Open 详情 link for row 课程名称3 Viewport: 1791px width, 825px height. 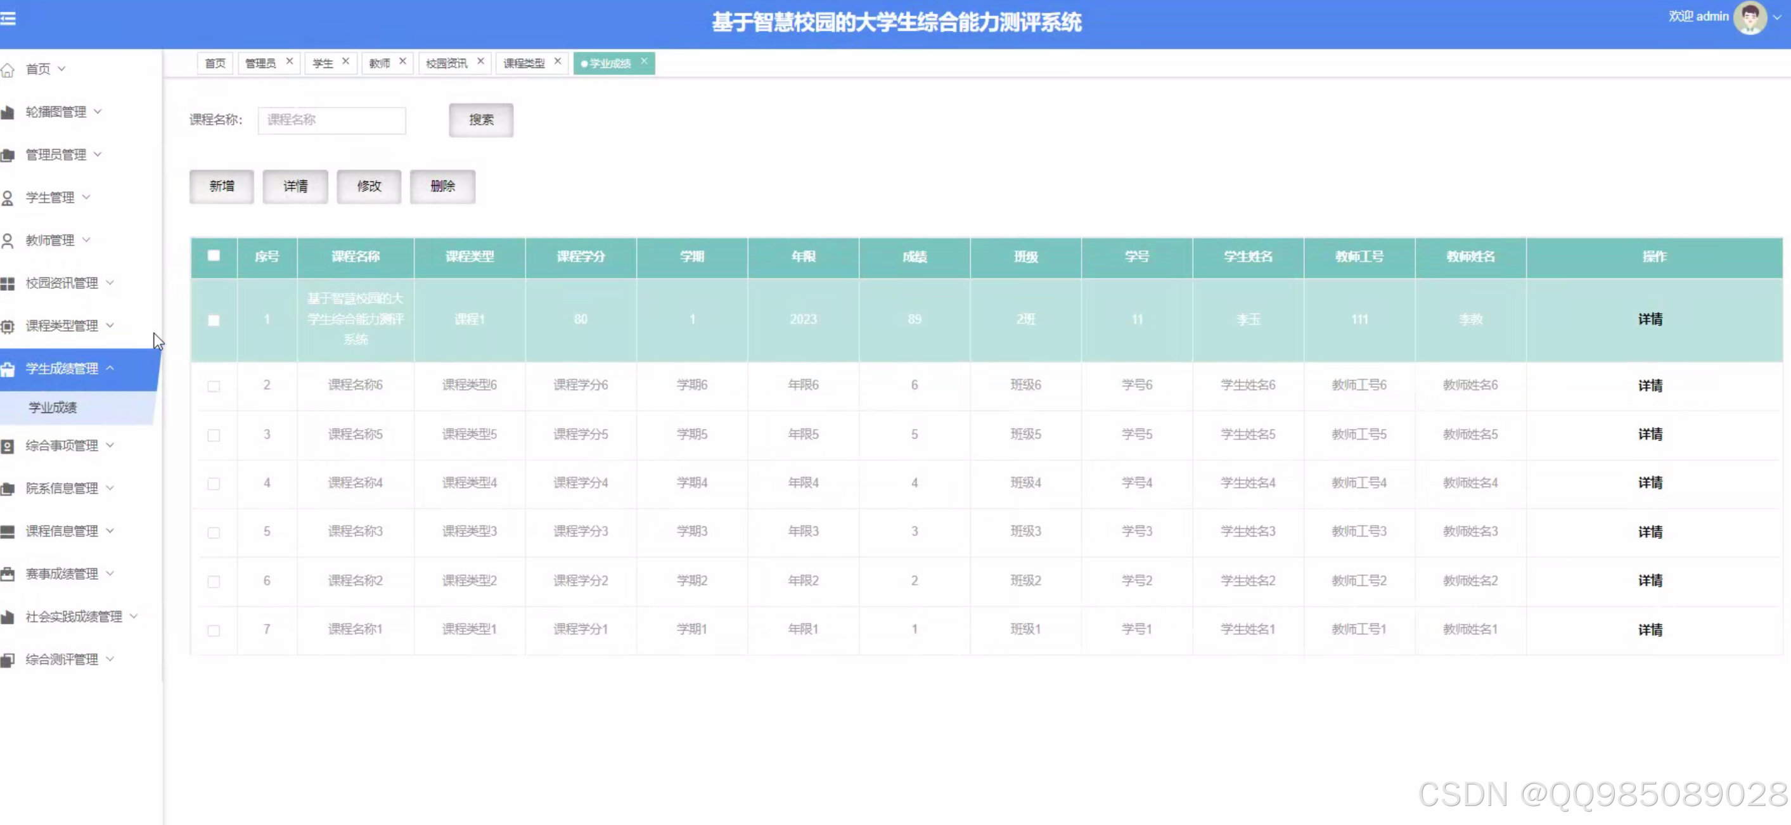coord(1651,531)
